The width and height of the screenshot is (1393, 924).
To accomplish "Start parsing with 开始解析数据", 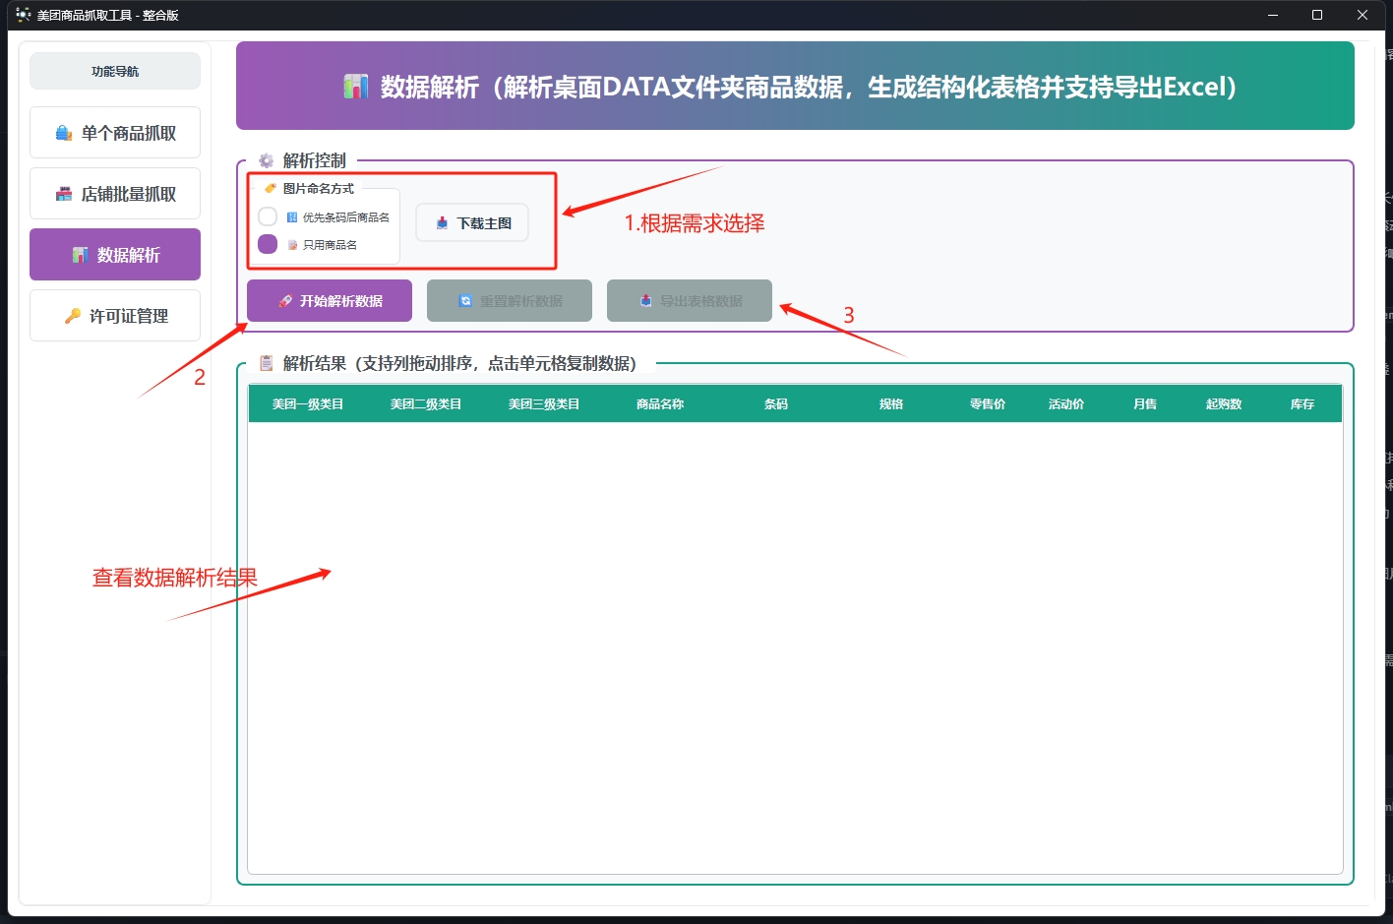I will (330, 301).
